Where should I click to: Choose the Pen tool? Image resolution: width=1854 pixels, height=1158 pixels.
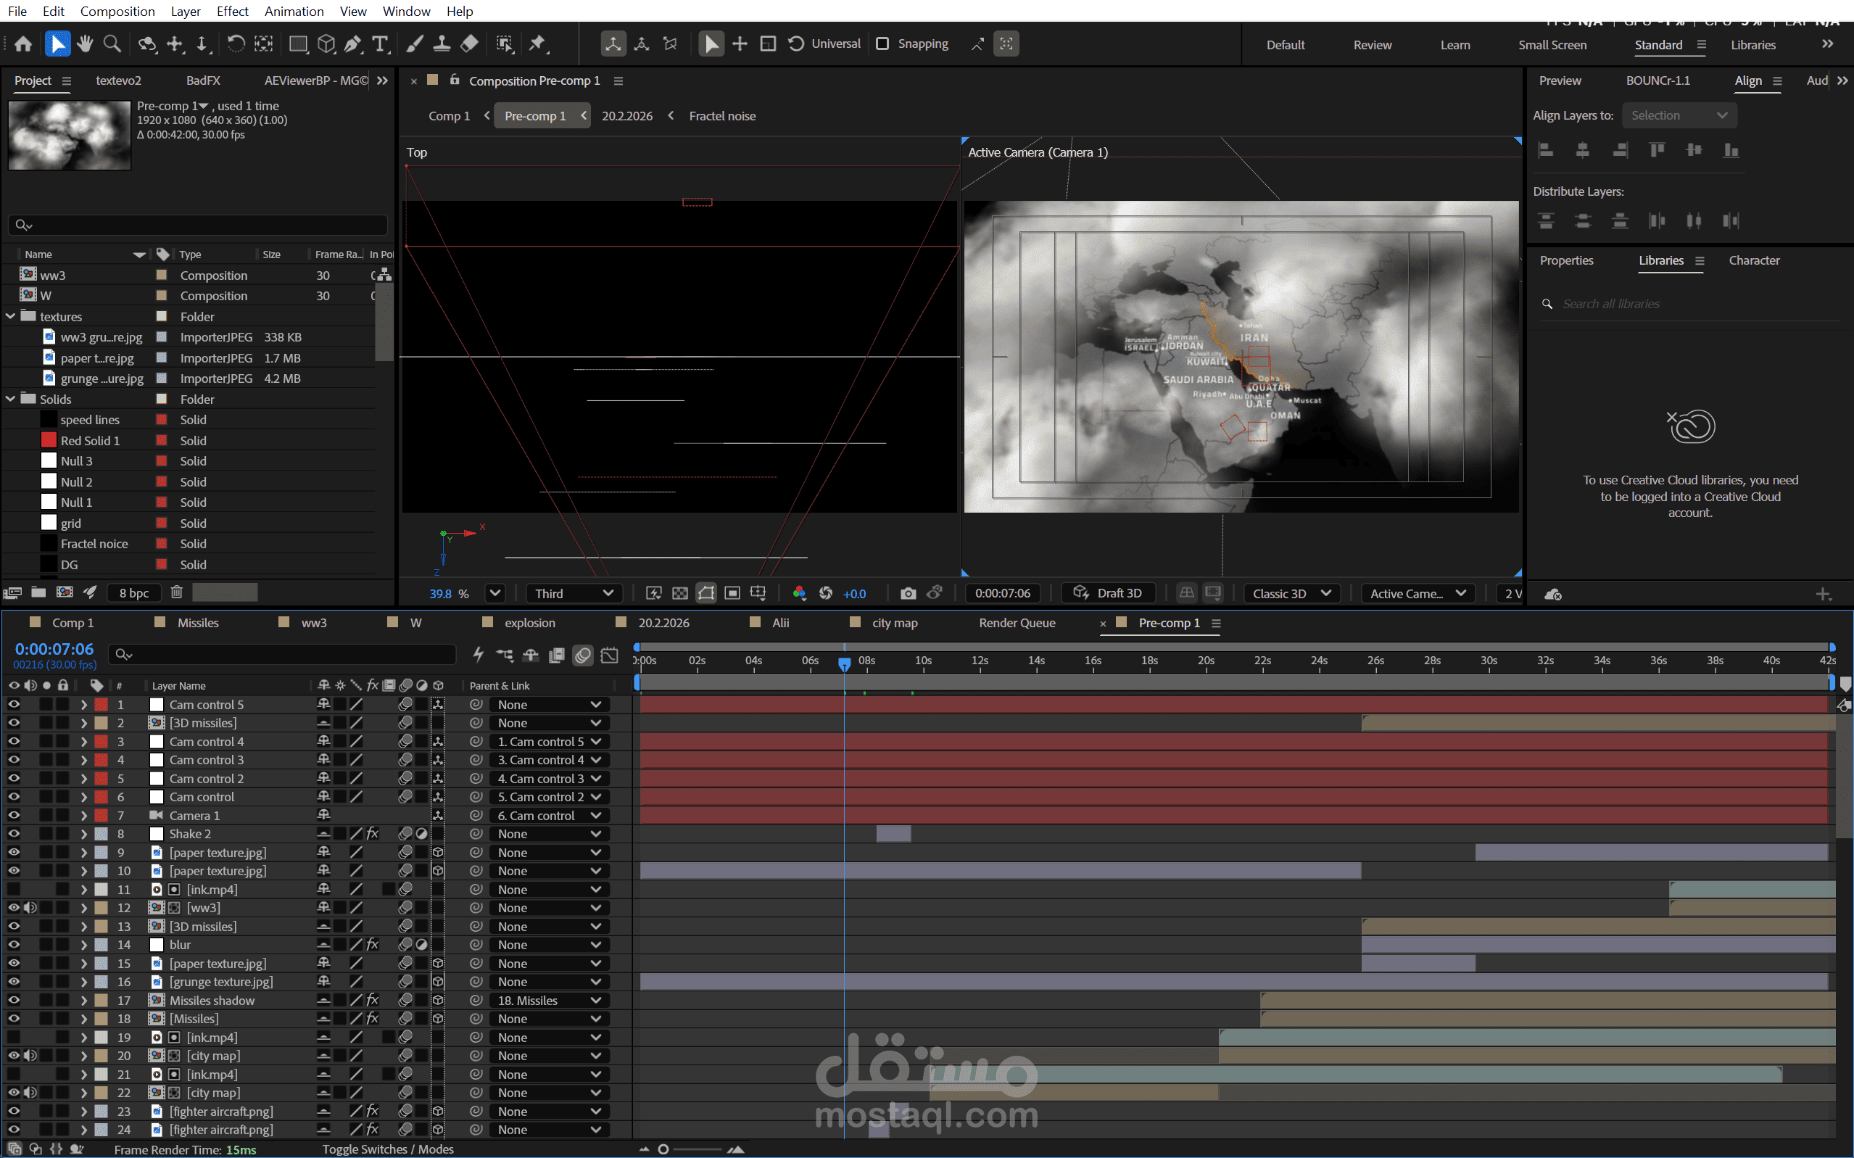click(353, 44)
